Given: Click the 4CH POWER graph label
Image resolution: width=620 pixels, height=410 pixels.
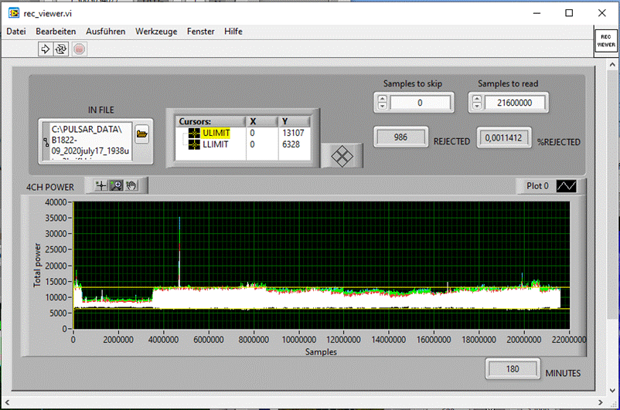Looking at the screenshot, I should click(49, 187).
